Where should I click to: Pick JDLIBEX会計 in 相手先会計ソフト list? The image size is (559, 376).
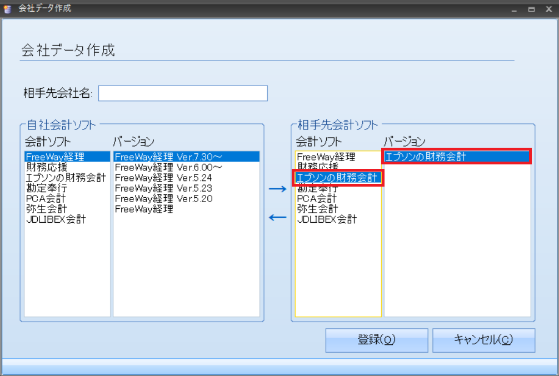pyautogui.click(x=327, y=220)
